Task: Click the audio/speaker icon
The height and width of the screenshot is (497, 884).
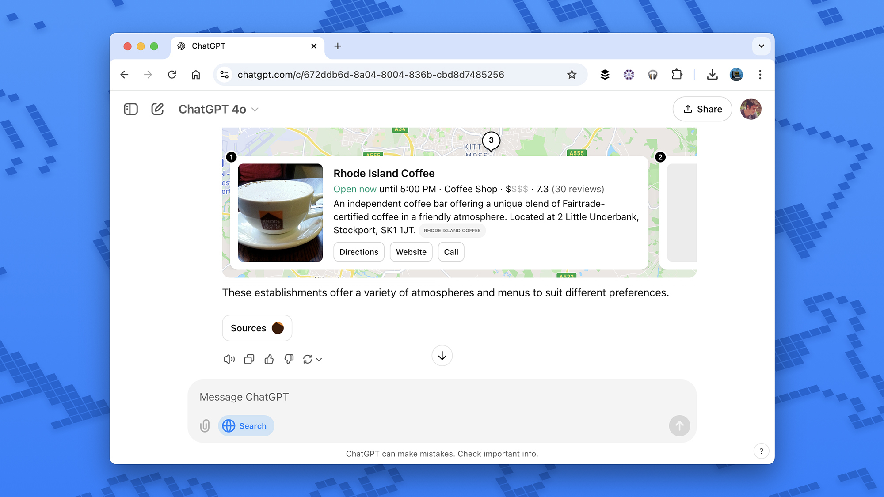Action: coord(229,359)
